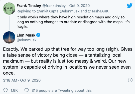Open Frank Tinsley's profile avatar

tap(9, 8)
